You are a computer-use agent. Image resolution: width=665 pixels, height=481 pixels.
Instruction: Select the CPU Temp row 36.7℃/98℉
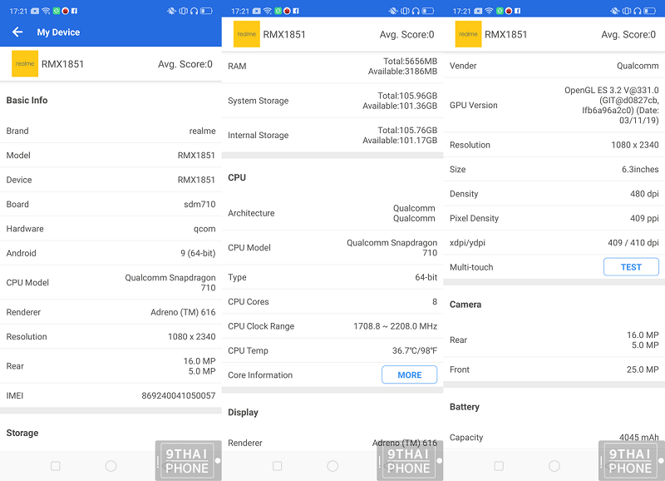click(332, 350)
